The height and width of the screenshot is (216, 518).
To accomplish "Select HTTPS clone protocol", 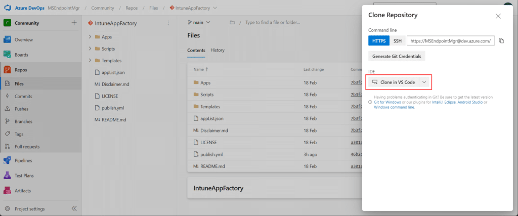I will coord(378,40).
